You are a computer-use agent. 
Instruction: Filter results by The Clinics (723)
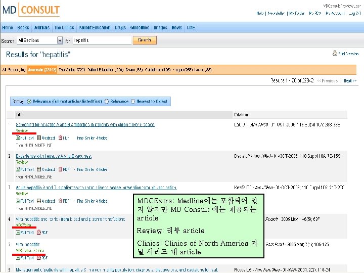(72, 70)
